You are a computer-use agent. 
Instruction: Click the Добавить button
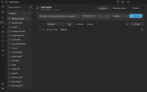136,16
